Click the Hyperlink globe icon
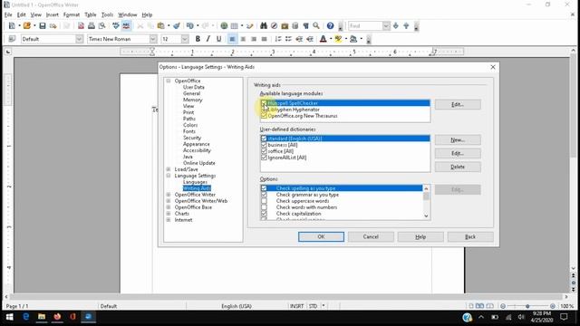The height and width of the screenshot is (326, 580). pyautogui.click(x=224, y=26)
